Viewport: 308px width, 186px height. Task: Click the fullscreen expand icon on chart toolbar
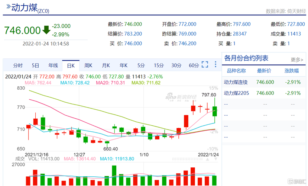[x=205, y=65]
